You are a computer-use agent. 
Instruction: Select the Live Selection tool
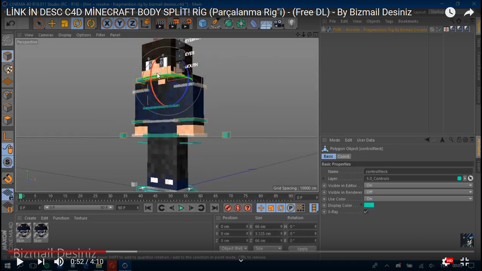(x=39, y=24)
